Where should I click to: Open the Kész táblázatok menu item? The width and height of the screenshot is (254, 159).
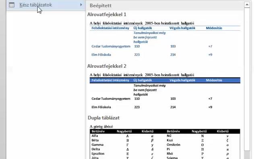(46, 5)
